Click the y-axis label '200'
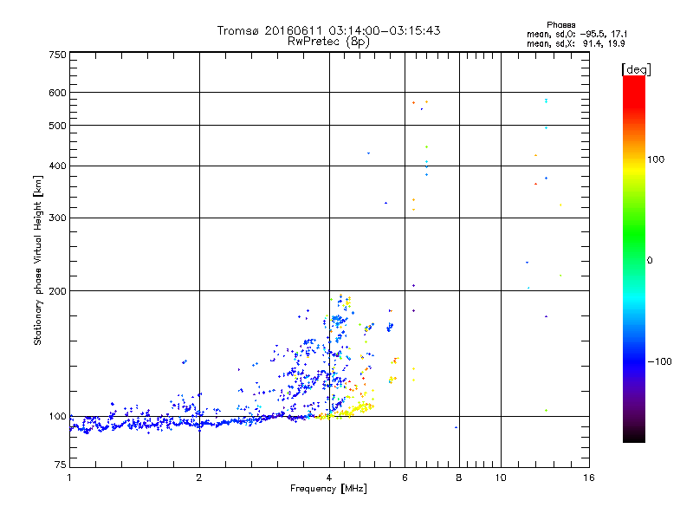The height and width of the screenshot is (520, 693). pyautogui.click(x=57, y=291)
